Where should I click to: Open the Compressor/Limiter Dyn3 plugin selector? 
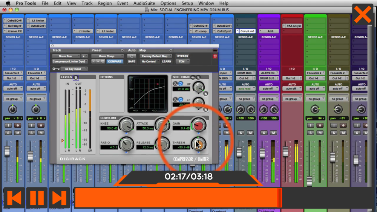[x=69, y=61]
